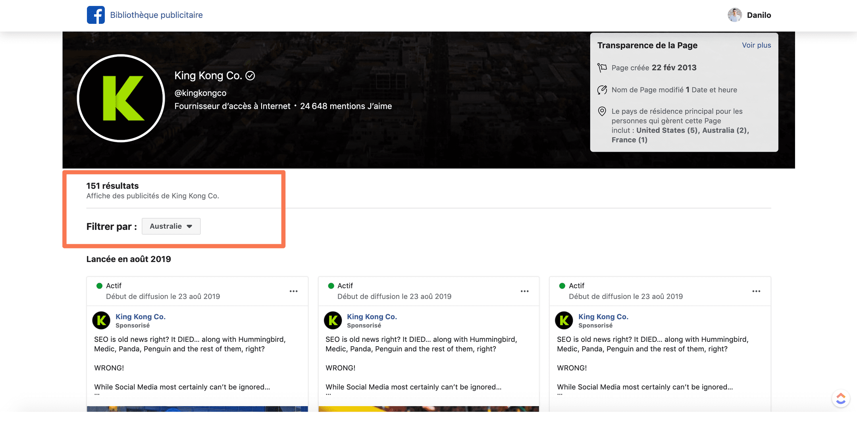Click the floating ClickUp icon at bottom right

[x=841, y=399]
